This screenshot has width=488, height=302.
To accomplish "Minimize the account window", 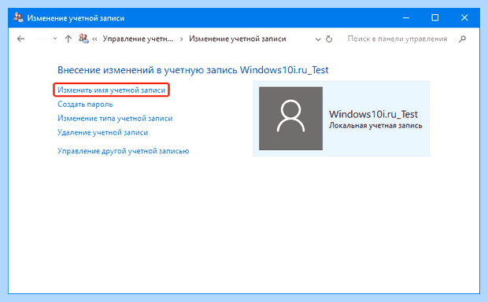I will click(x=406, y=18).
